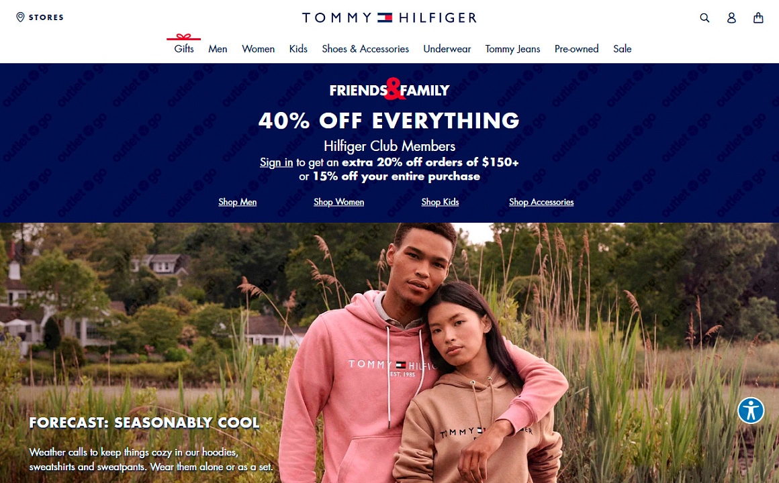779x483 pixels.
Task: Open the Men menu
Action: pos(218,49)
